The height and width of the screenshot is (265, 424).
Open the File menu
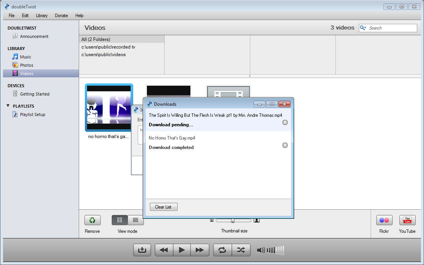tap(12, 16)
